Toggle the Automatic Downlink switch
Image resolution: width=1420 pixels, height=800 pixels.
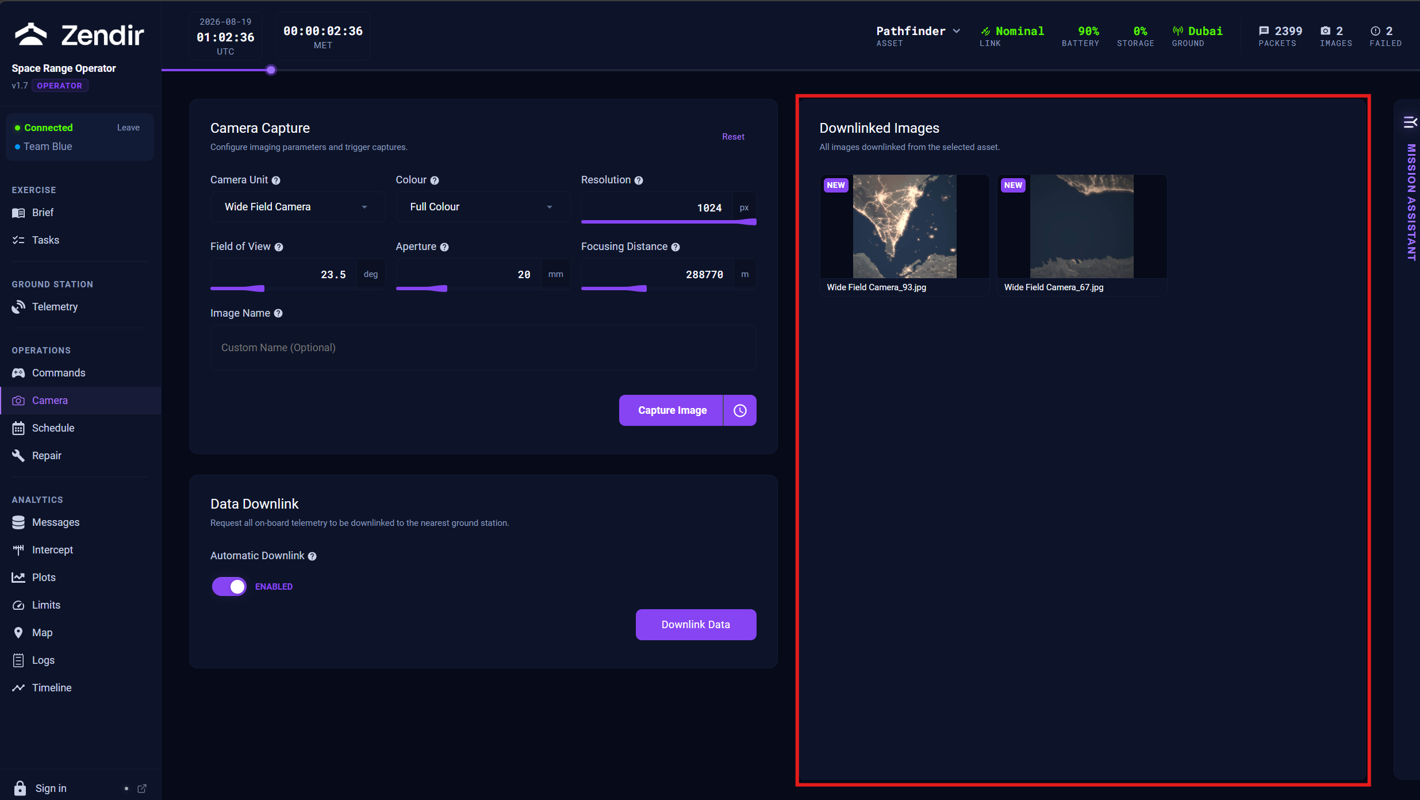[229, 586]
